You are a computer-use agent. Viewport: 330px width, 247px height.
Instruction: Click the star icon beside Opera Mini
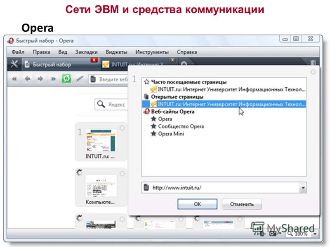(x=153, y=133)
